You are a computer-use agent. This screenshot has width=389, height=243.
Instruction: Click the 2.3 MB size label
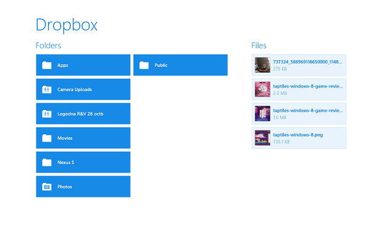pyautogui.click(x=280, y=93)
